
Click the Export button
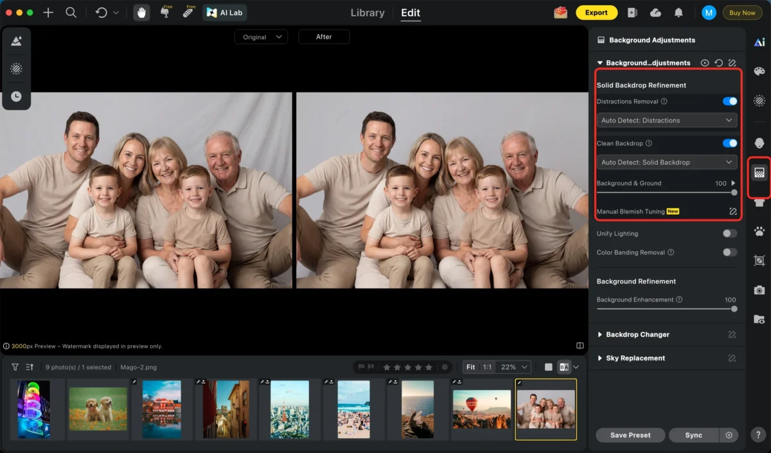596,12
